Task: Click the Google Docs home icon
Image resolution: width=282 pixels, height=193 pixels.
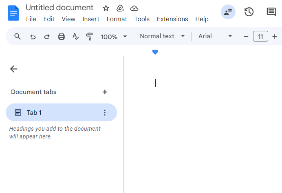Action: tap(13, 13)
